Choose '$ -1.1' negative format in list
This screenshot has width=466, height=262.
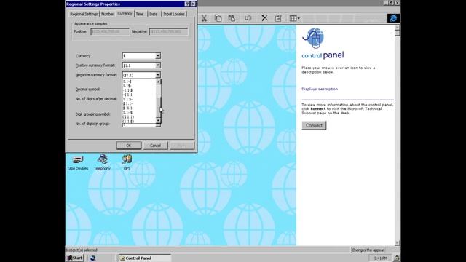[x=139, y=108]
